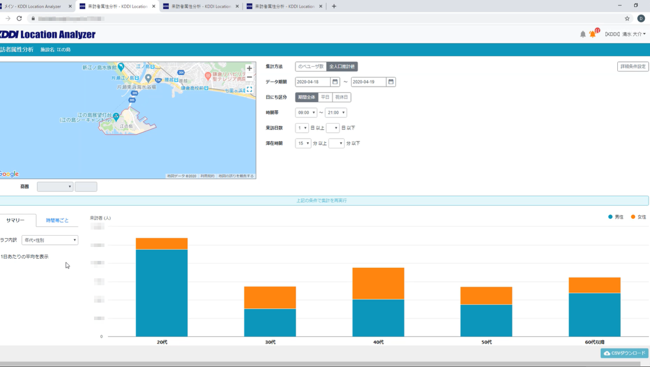
Task: Open the end time 21:00 dropdown
Action: point(336,113)
